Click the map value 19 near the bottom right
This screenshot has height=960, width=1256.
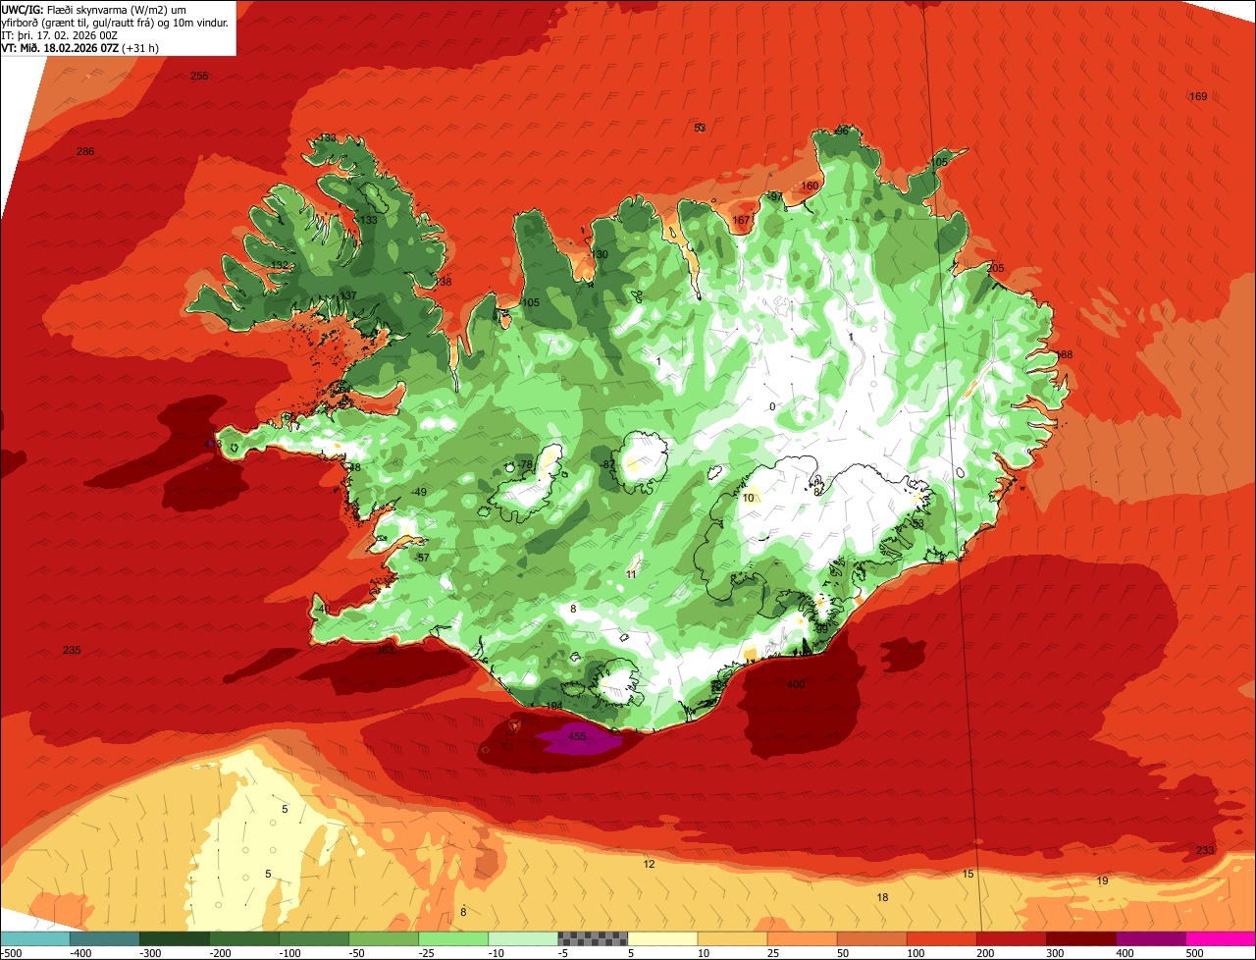[x=1102, y=880]
